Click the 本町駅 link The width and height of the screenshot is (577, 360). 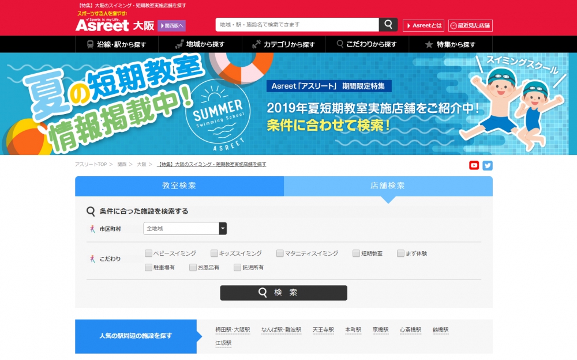[x=353, y=330]
